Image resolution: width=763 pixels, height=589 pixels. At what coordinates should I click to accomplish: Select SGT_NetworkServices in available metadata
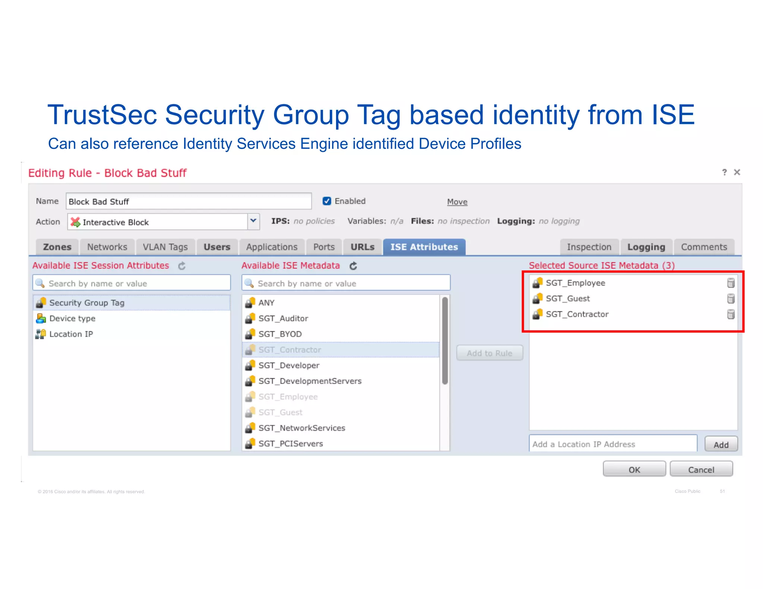(x=341, y=428)
